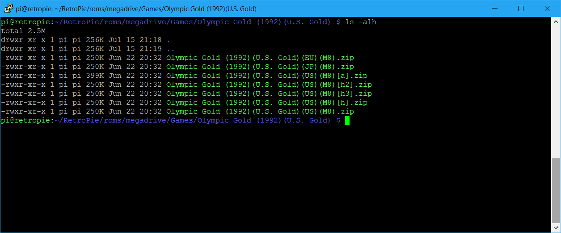Click the vertical scrollbar thumb
561x233 pixels.
coord(557,191)
